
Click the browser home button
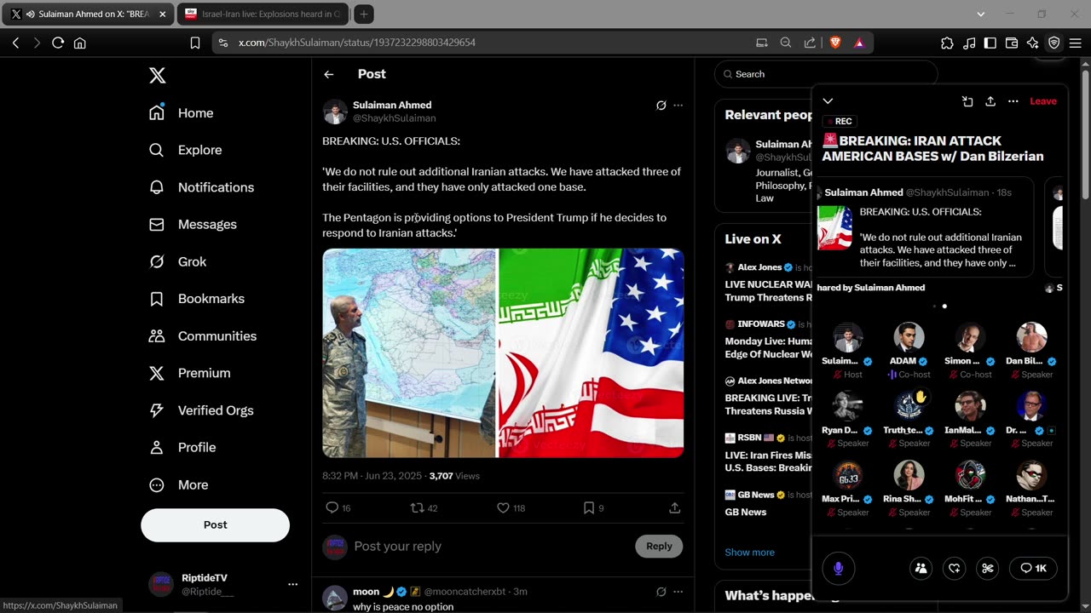pyautogui.click(x=80, y=43)
